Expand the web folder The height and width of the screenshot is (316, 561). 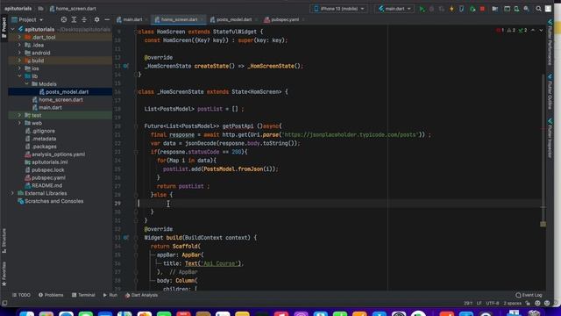click(19, 123)
